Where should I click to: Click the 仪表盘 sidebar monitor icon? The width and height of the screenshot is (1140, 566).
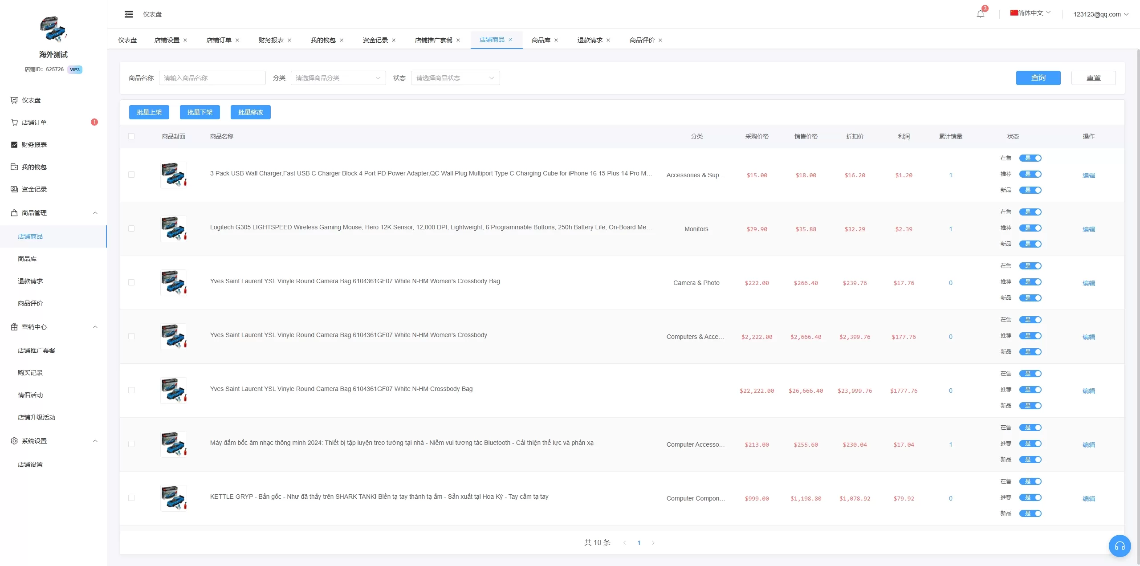(x=14, y=100)
